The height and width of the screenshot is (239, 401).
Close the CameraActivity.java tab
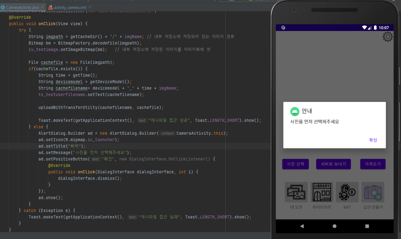tap(42, 7)
